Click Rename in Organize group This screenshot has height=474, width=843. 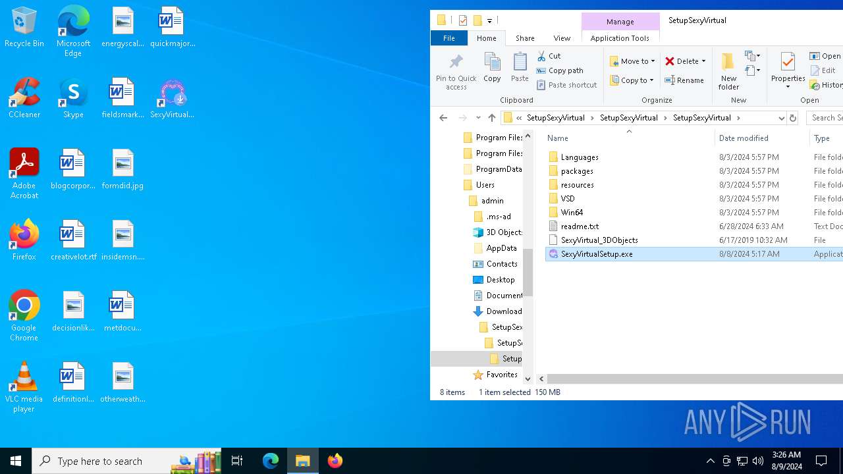pos(684,80)
